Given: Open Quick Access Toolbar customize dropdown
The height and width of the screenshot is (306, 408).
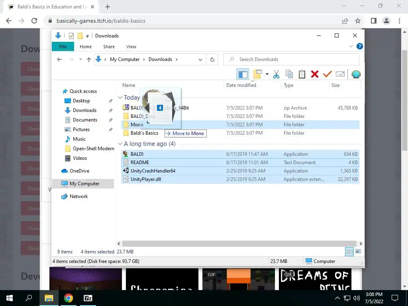Looking at the screenshot, I should [87, 36].
